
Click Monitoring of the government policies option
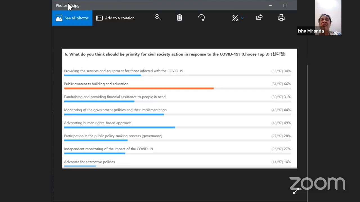coord(115,110)
